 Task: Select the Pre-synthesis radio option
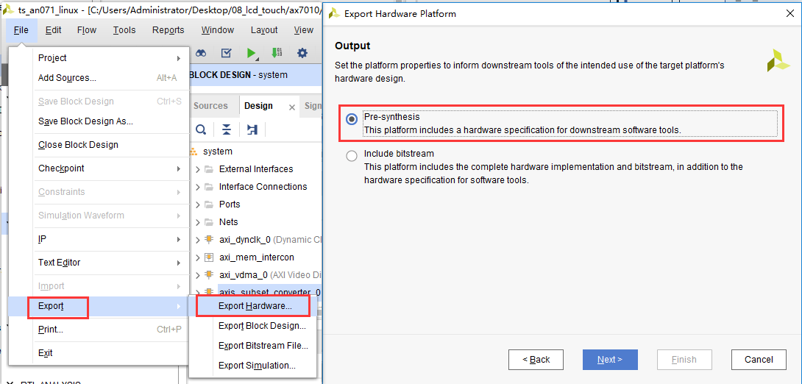(x=352, y=118)
